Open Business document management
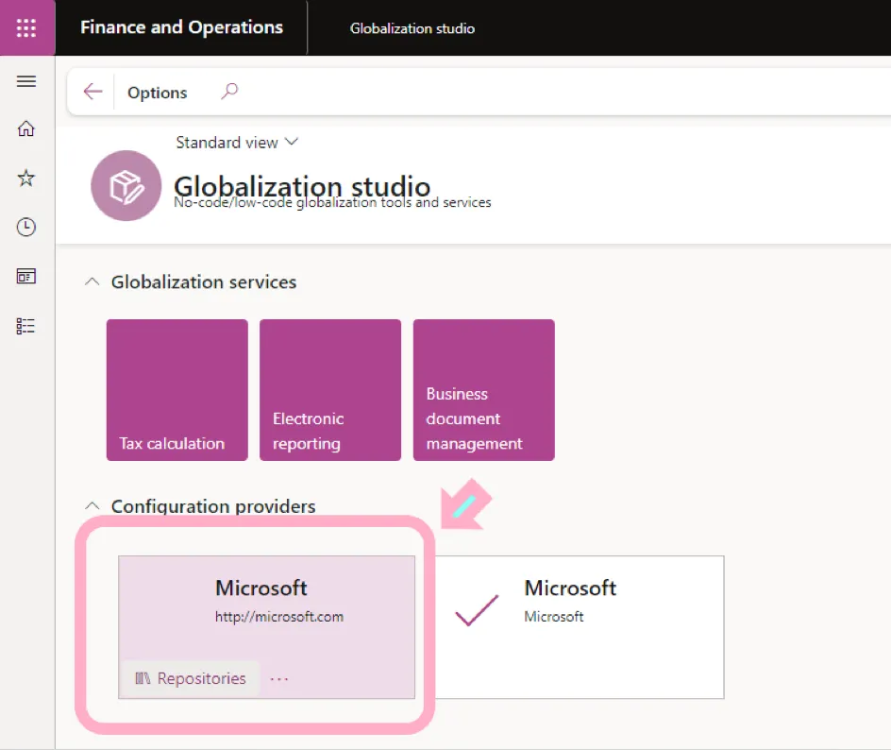This screenshot has width=891, height=750. pyautogui.click(x=483, y=390)
